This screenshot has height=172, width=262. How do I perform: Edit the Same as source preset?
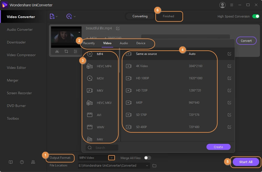[229, 54]
